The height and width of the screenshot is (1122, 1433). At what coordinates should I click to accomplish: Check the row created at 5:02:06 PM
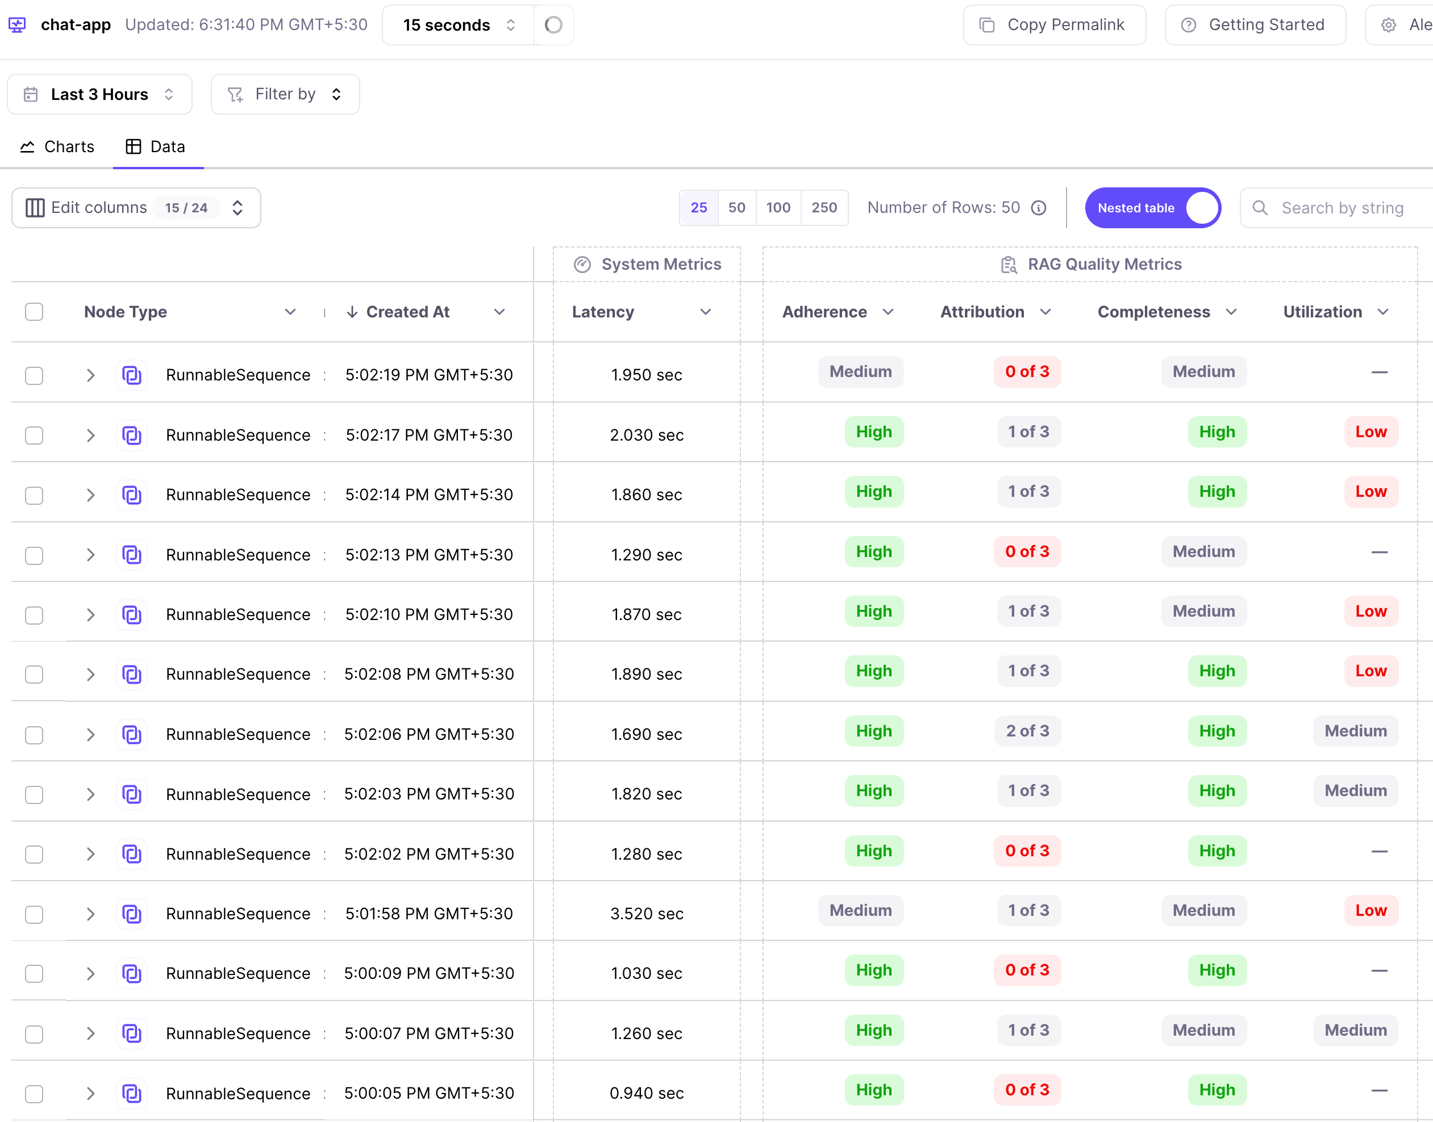(x=34, y=735)
